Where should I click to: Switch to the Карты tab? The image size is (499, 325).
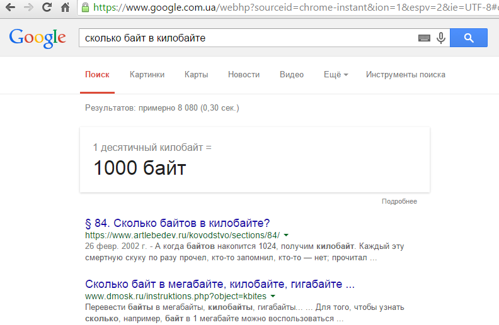[197, 75]
